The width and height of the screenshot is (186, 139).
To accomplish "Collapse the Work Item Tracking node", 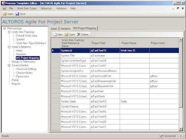I will click(x=9, y=32).
